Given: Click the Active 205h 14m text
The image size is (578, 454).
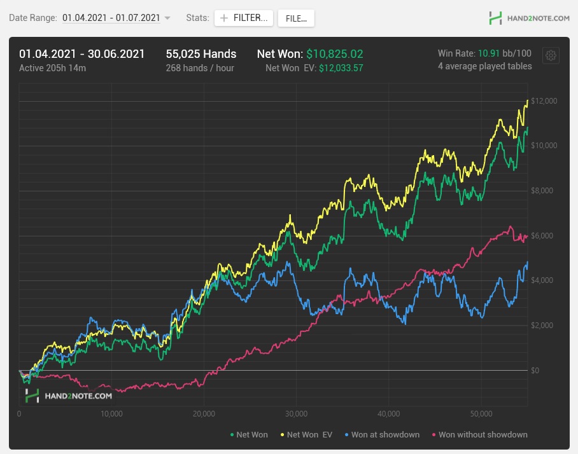Looking at the screenshot, I should coord(52,68).
